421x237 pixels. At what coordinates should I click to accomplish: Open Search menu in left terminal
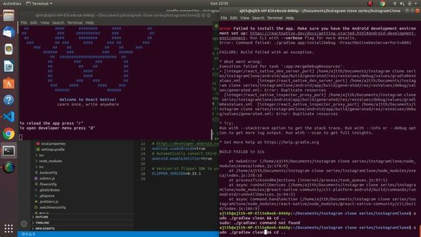pos(59,23)
